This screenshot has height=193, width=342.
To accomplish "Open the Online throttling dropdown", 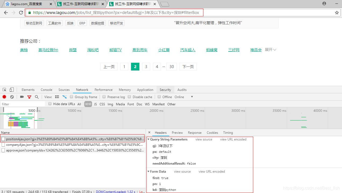I will 184,97.
